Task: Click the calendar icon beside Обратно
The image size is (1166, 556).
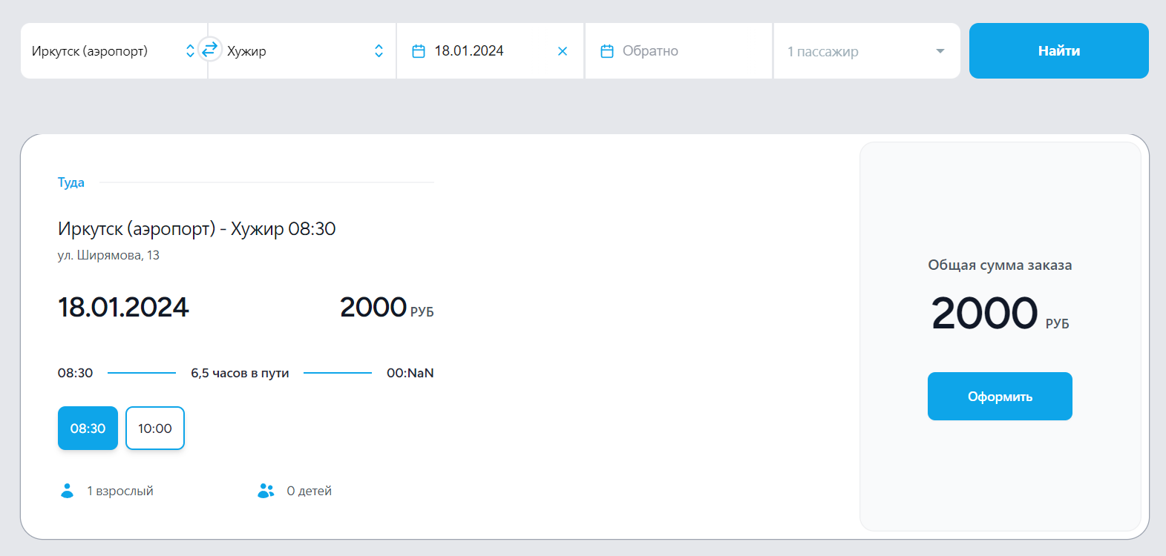Action: [607, 51]
